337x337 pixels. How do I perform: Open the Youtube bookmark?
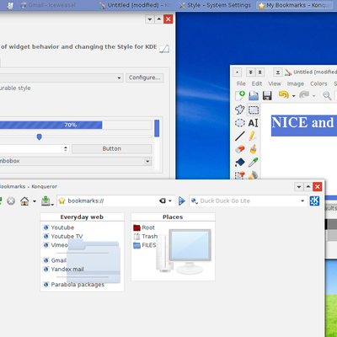pos(58,227)
